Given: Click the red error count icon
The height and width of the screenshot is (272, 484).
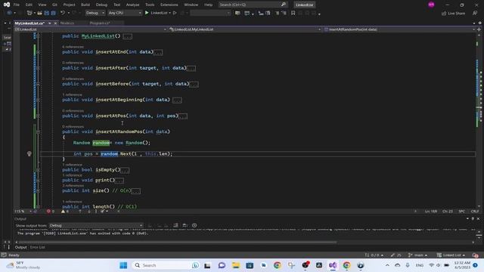Looking at the screenshot, I should point(48,212).
